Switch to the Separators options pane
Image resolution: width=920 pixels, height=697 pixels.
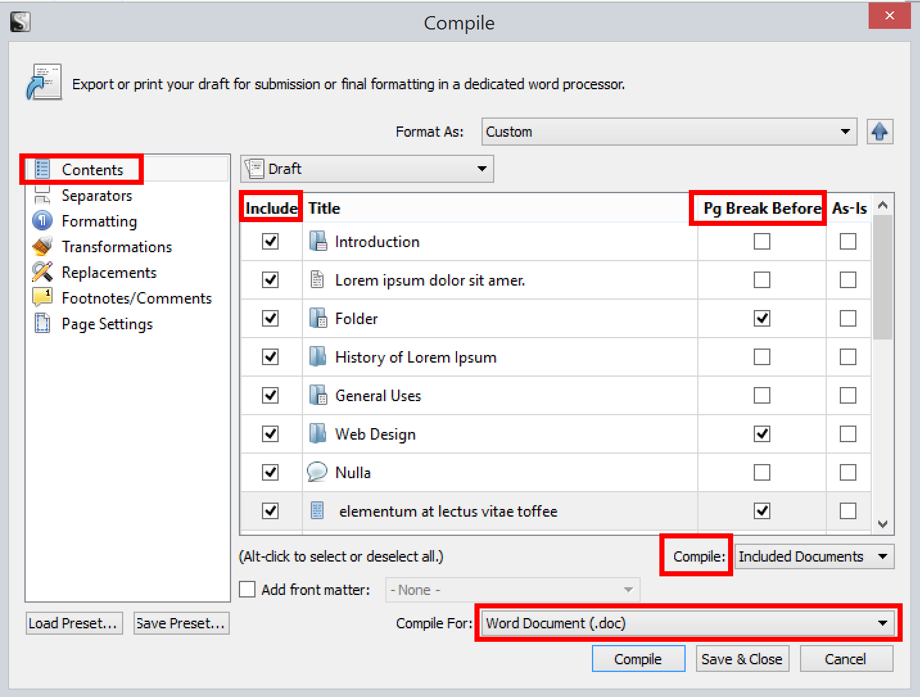(x=96, y=196)
